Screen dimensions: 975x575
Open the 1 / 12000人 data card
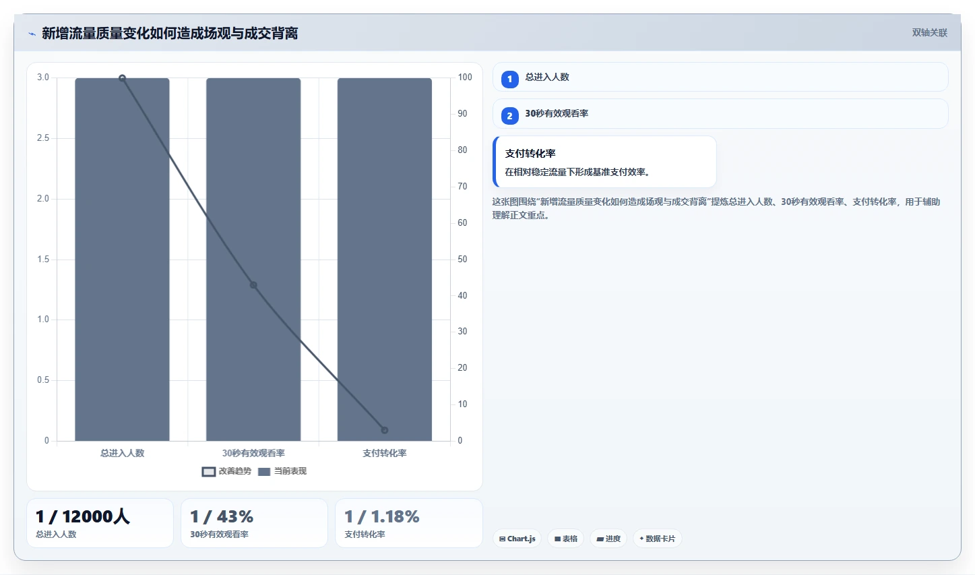pyautogui.click(x=100, y=523)
